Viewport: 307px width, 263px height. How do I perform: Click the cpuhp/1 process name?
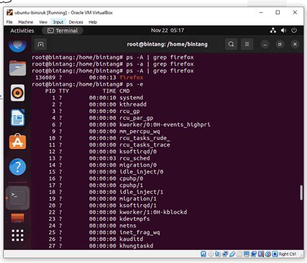(x=131, y=185)
